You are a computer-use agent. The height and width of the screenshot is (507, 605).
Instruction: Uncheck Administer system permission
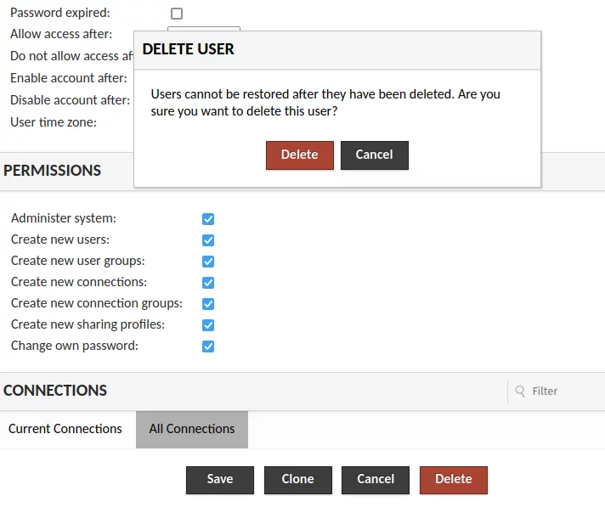click(208, 219)
